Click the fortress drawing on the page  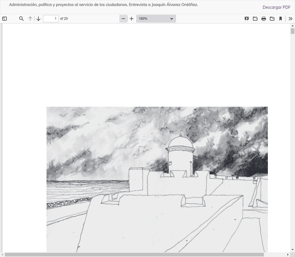157,179
